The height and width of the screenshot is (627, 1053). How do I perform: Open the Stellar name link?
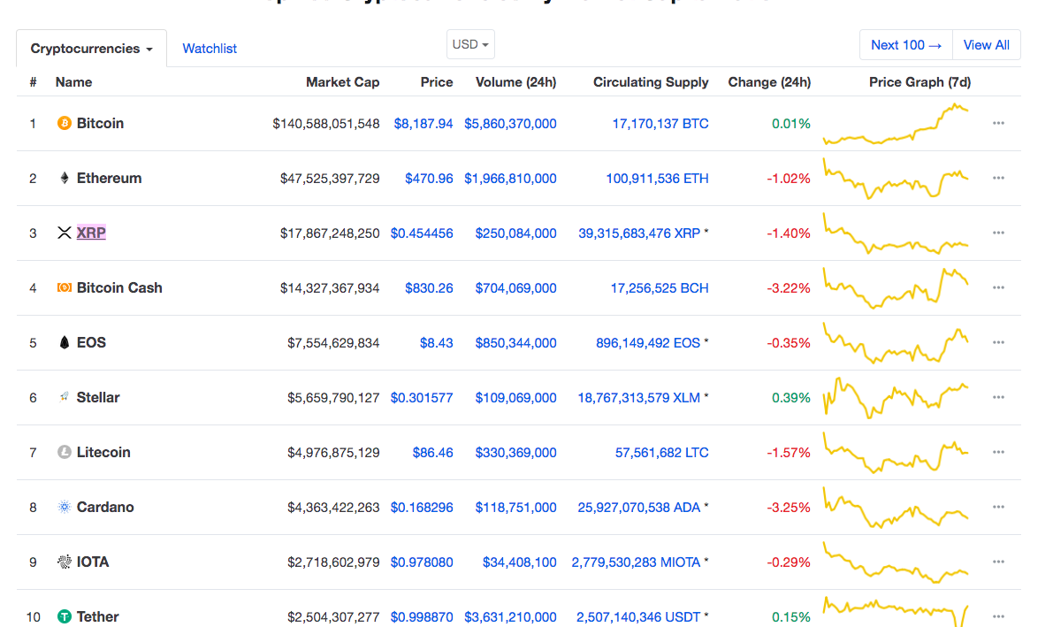tap(98, 397)
